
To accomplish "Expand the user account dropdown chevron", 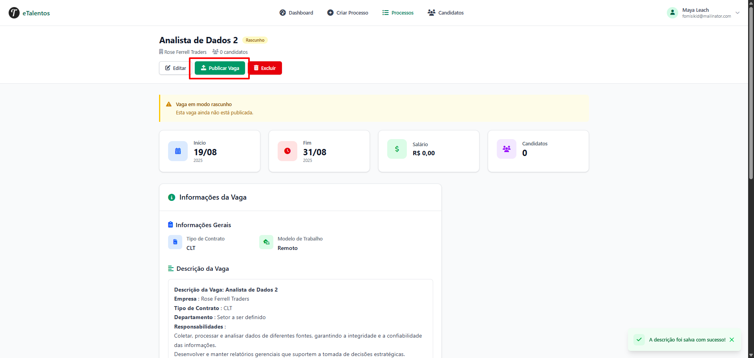I will click(x=738, y=13).
